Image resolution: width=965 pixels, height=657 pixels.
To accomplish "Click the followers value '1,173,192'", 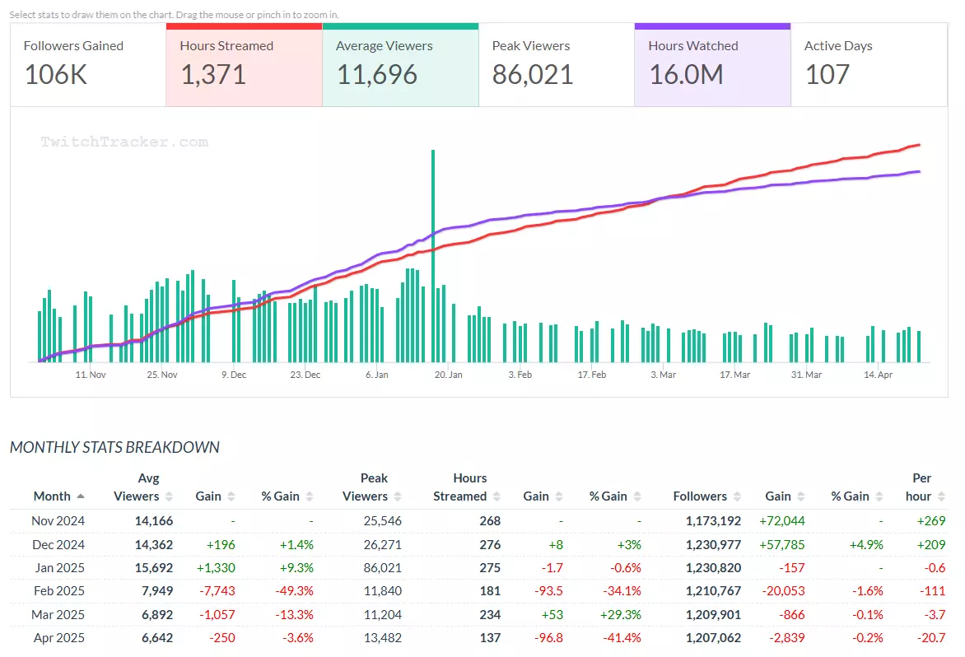I will click(713, 521).
